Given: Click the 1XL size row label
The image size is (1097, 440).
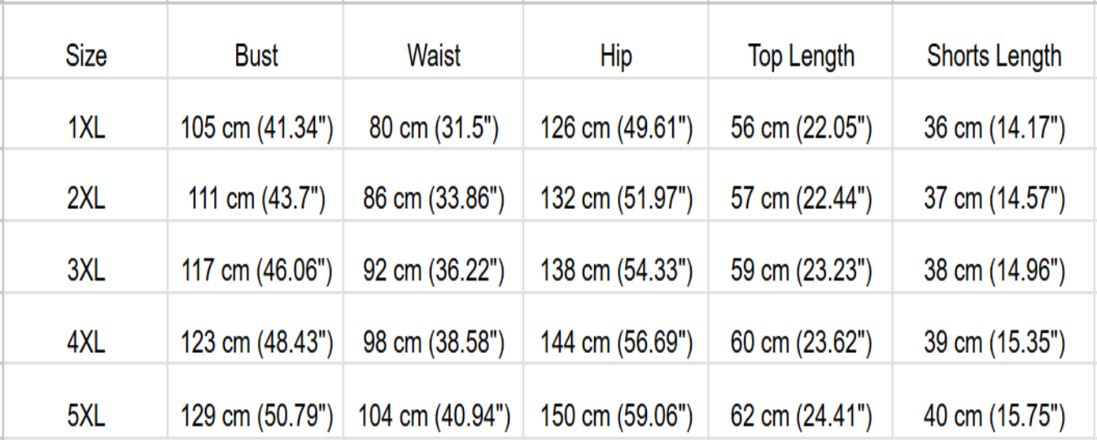Looking at the screenshot, I should [x=85, y=129].
